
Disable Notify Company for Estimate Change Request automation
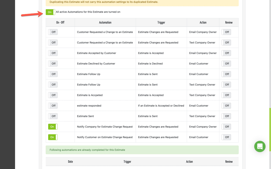click(53, 127)
